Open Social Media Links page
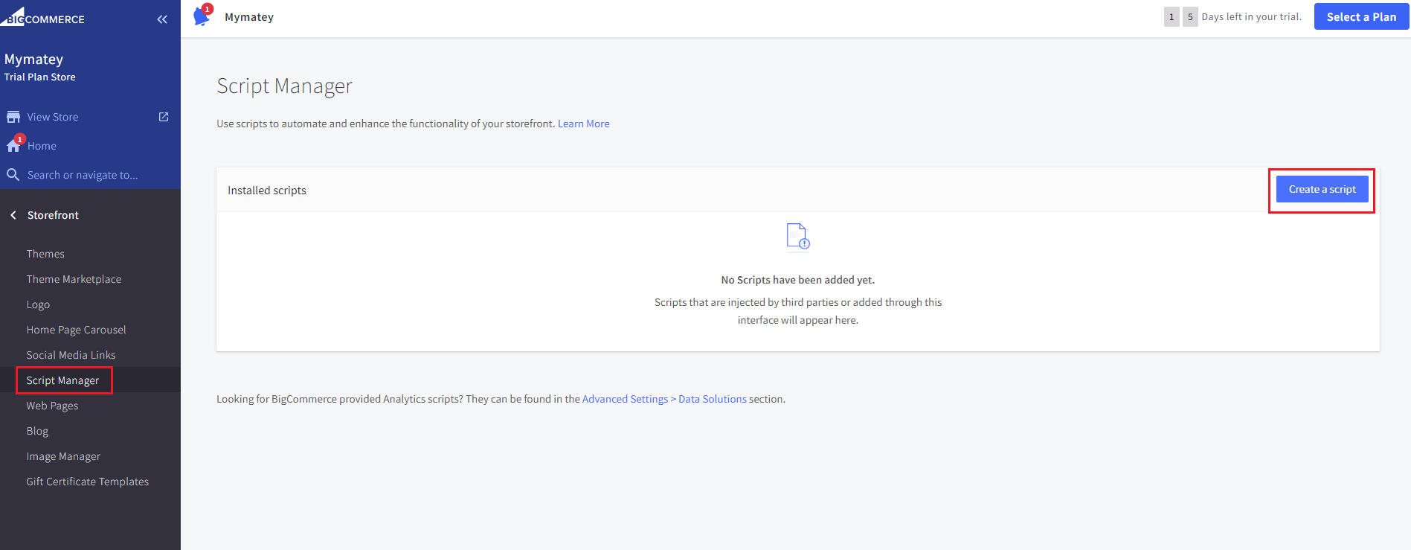The width and height of the screenshot is (1411, 550). [x=71, y=355]
